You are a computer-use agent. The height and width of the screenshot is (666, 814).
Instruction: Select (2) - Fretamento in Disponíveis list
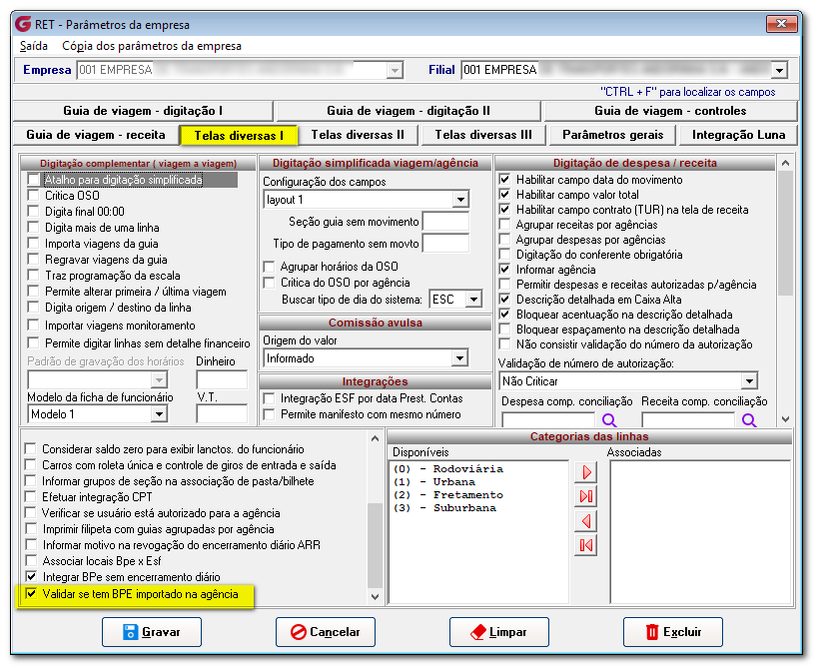tap(448, 494)
